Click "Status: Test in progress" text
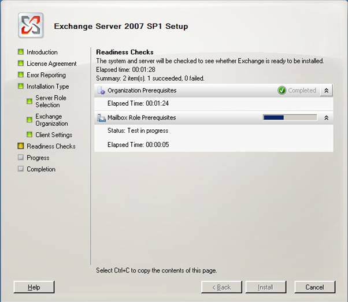 (138, 131)
